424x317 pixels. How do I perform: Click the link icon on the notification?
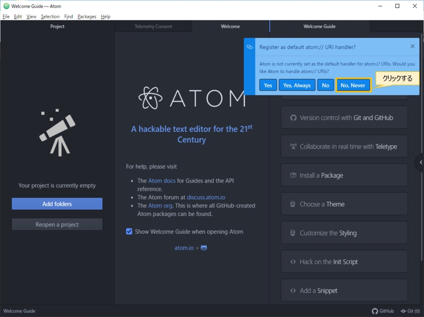point(249,47)
